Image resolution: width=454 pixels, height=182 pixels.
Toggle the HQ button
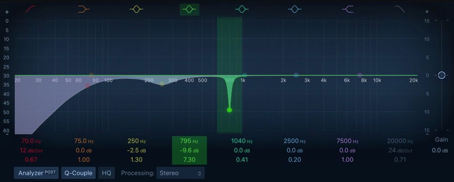(x=106, y=173)
